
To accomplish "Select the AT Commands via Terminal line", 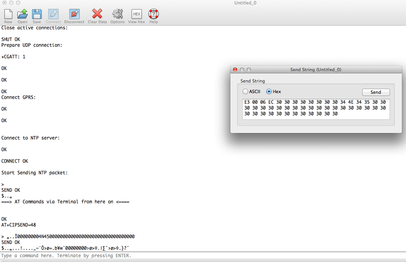I will point(65,201).
